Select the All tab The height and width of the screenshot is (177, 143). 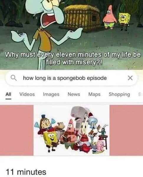(8, 94)
